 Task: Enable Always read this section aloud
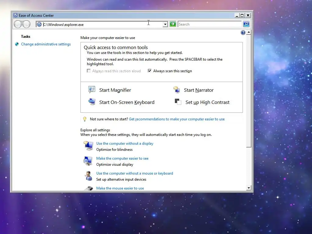(x=89, y=71)
